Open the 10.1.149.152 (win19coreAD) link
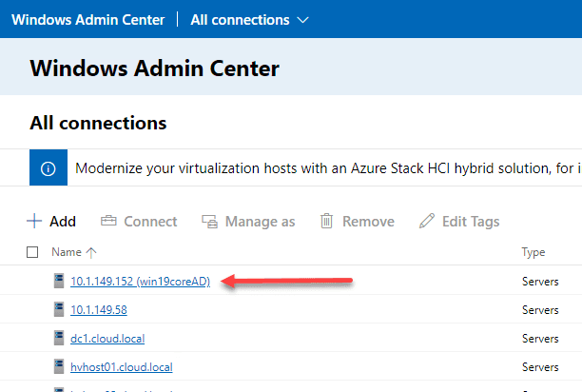 point(145,281)
